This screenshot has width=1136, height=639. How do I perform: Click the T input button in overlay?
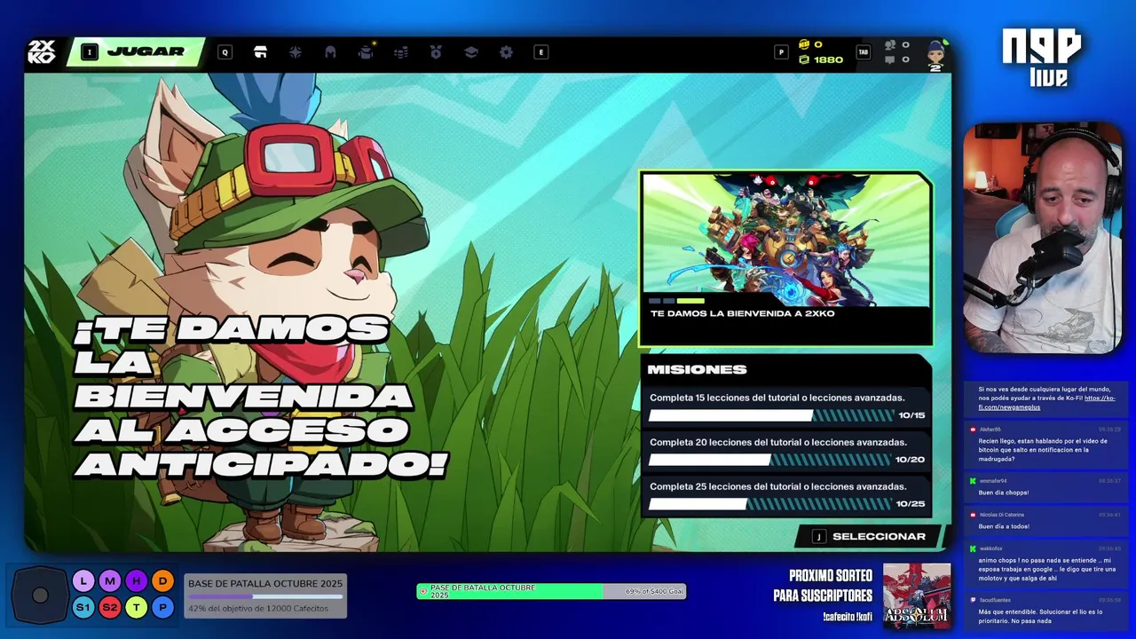tap(136, 608)
